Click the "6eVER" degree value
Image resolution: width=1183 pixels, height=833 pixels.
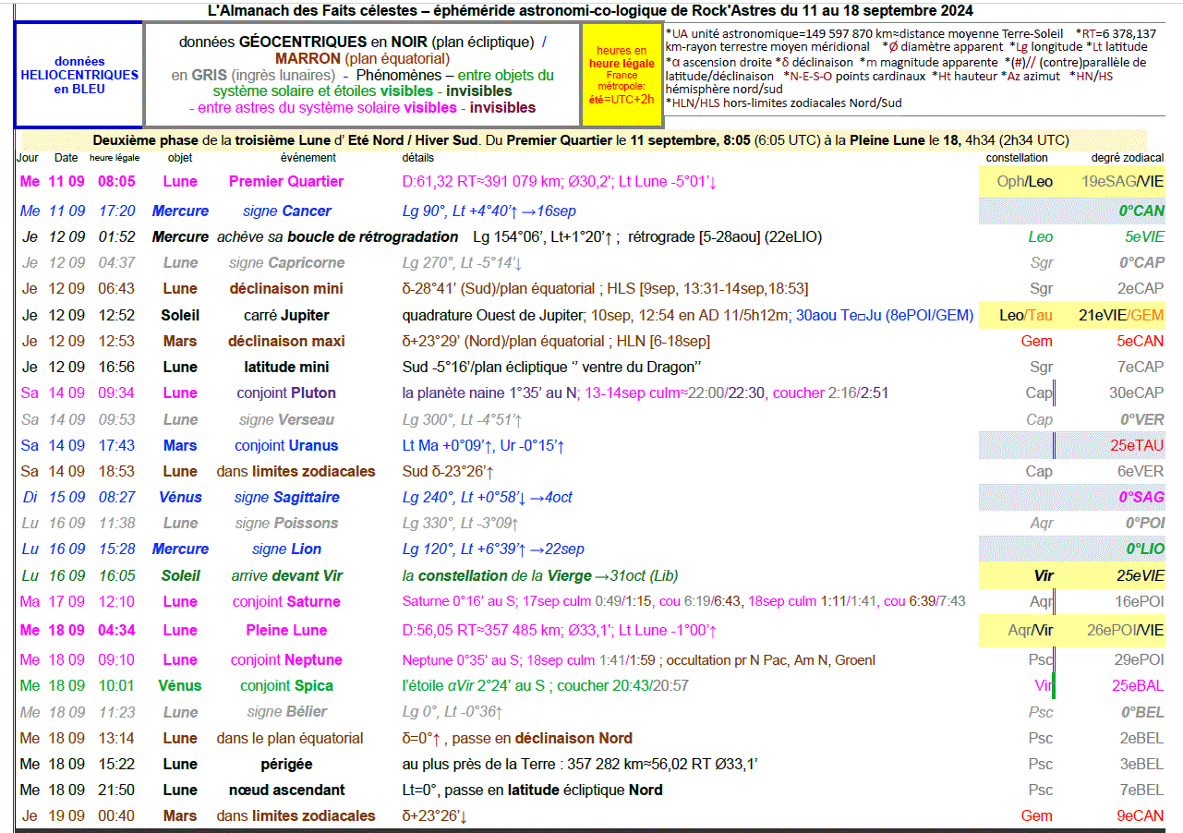tap(1141, 471)
